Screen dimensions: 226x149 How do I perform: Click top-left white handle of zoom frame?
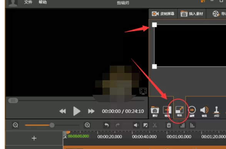[154, 25]
